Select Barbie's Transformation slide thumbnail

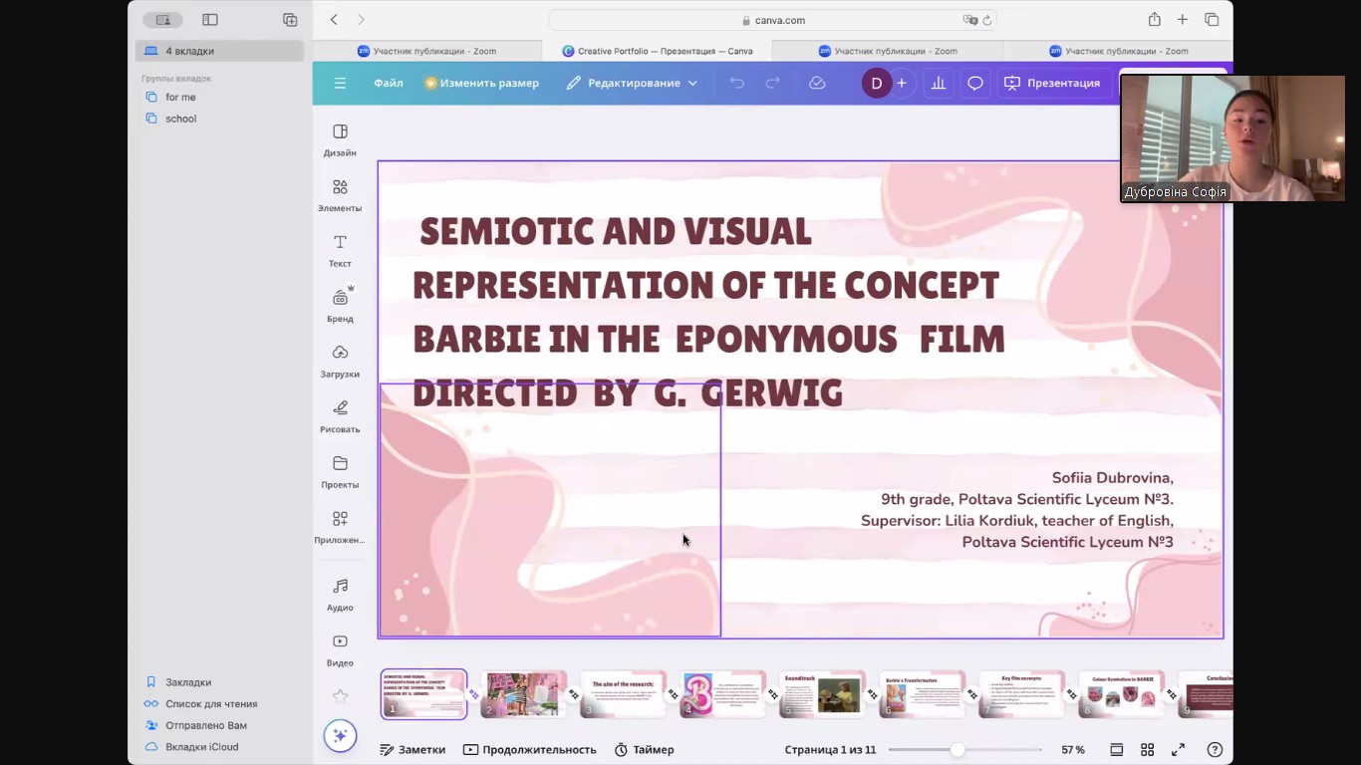click(922, 693)
